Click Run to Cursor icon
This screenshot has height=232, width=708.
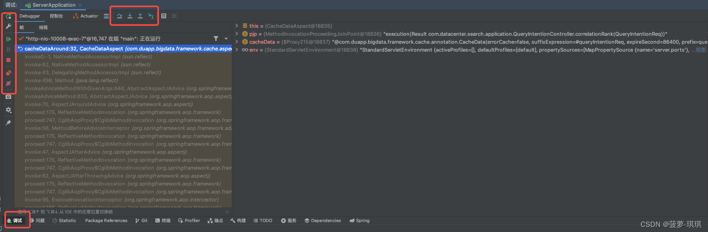151,16
